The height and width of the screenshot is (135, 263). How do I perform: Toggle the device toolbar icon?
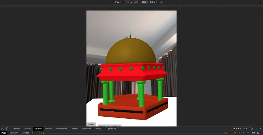click(x=7, y=129)
